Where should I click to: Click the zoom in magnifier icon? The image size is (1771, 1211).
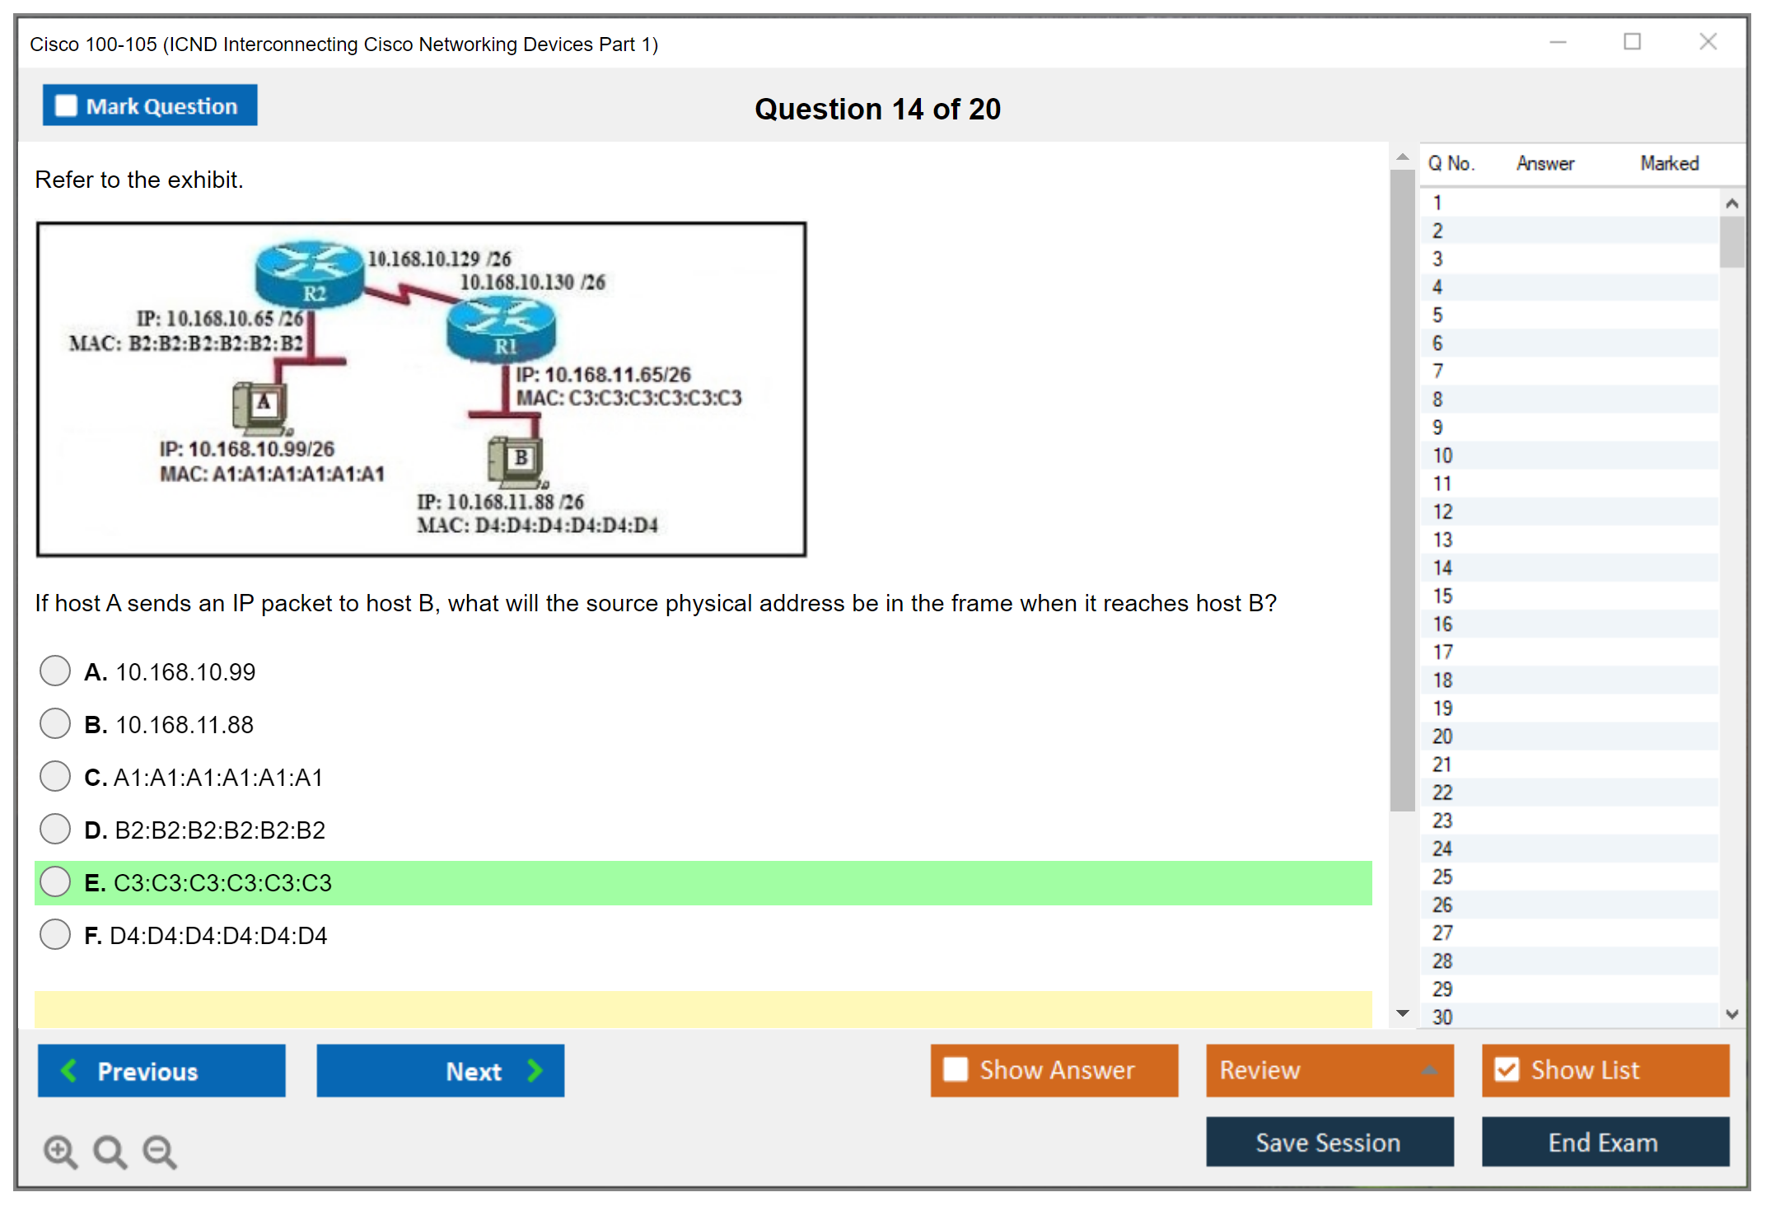[60, 1151]
